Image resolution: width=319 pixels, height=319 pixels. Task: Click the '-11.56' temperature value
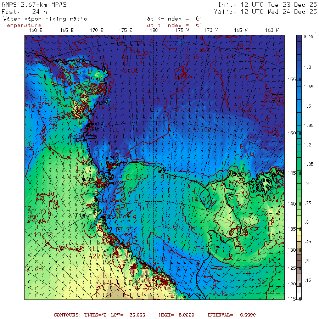254,281
